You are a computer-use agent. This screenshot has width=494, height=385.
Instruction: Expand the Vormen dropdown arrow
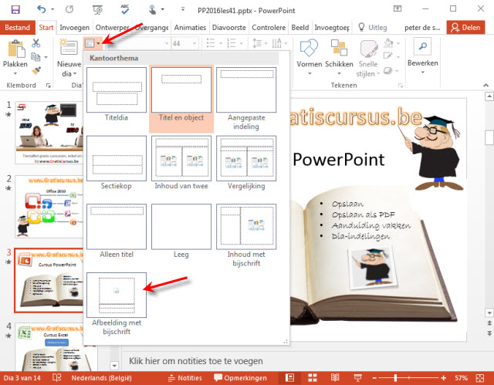coord(310,73)
